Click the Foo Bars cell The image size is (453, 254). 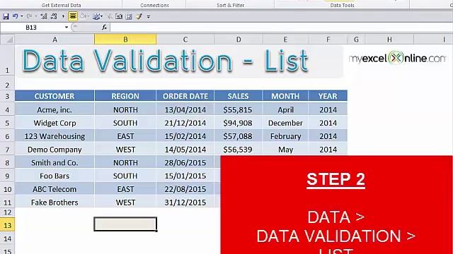[55, 176]
